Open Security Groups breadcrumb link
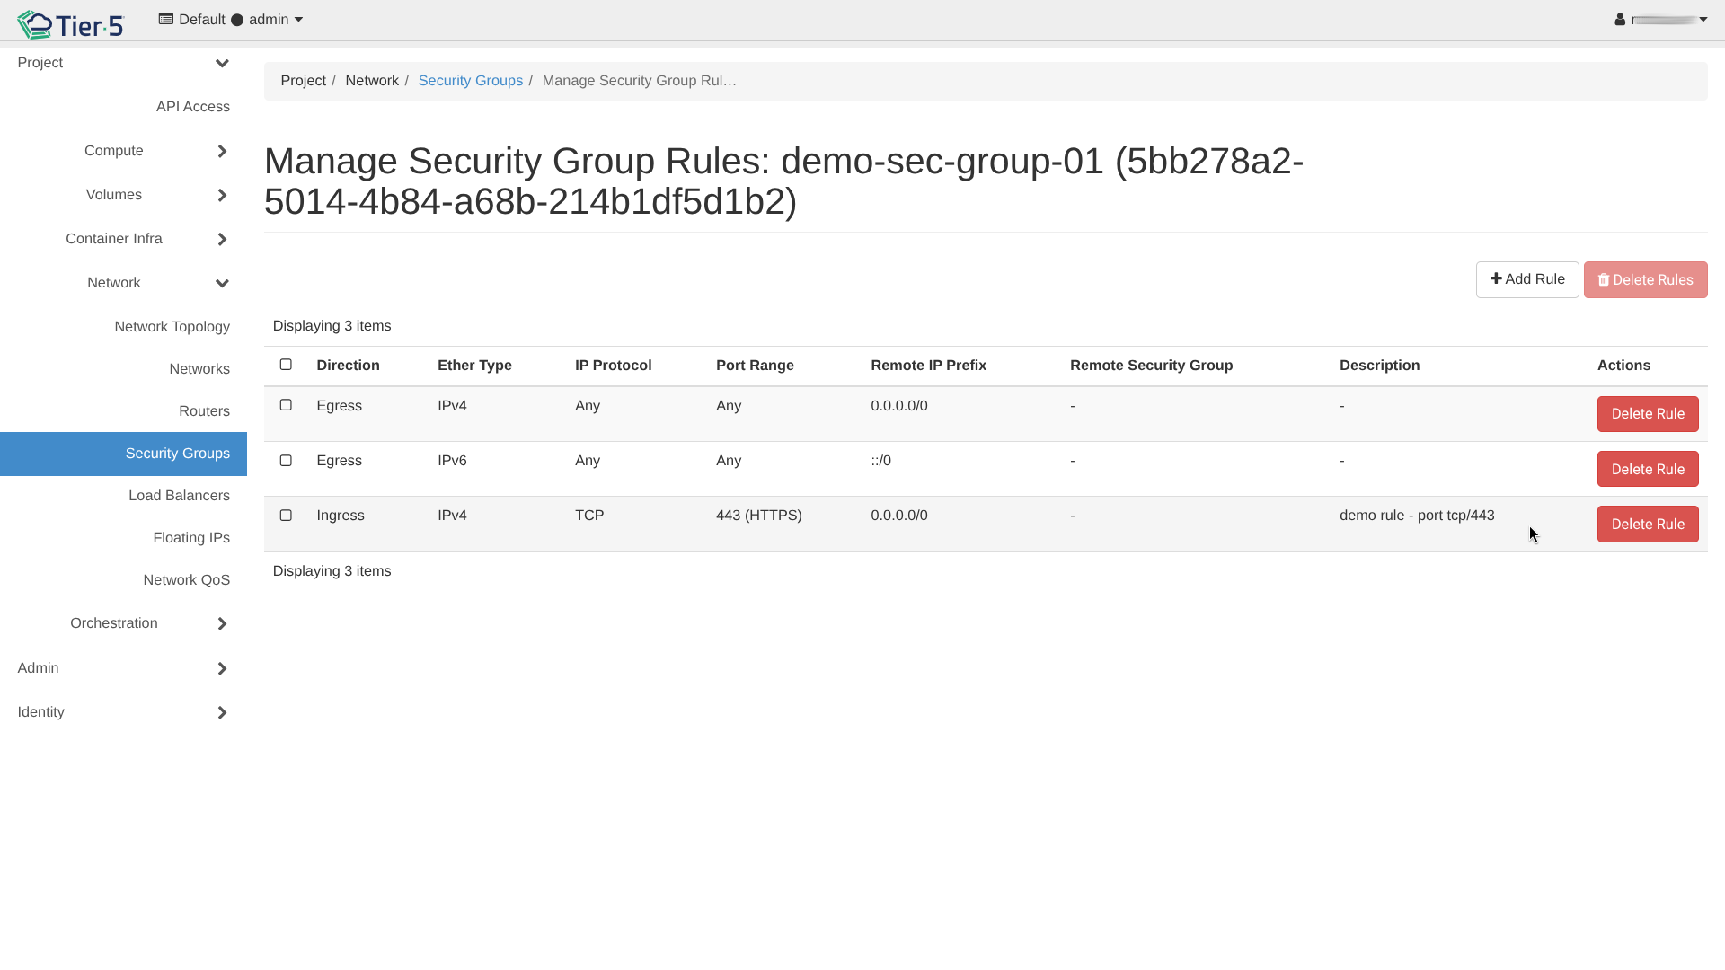Image resolution: width=1725 pixels, height=970 pixels. (470, 81)
